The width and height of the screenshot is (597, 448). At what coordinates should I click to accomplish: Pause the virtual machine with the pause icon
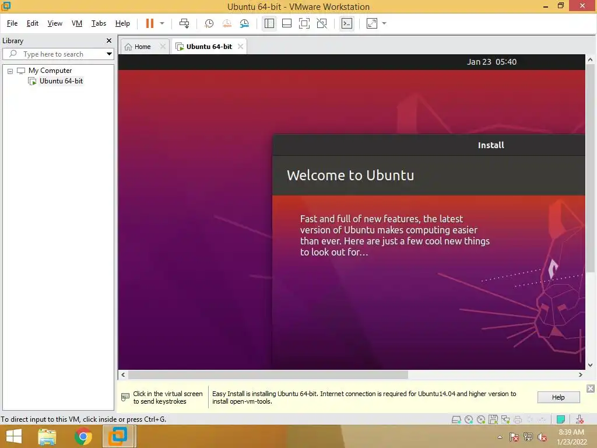pyautogui.click(x=150, y=23)
